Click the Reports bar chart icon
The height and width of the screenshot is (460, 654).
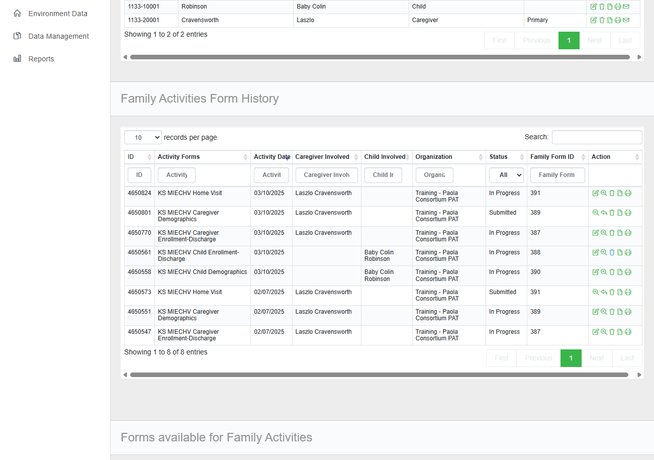[x=17, y=59]
